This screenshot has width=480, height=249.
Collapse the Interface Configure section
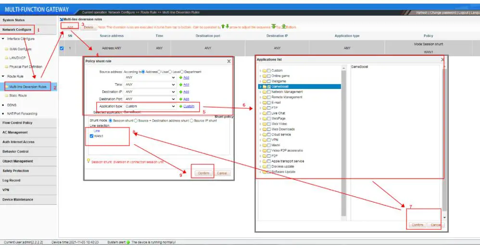point(3,39)
